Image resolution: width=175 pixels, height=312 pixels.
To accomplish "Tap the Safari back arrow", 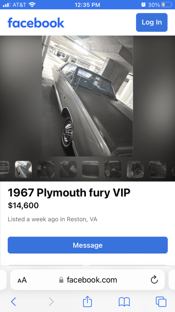I will (x=13, y=302).
